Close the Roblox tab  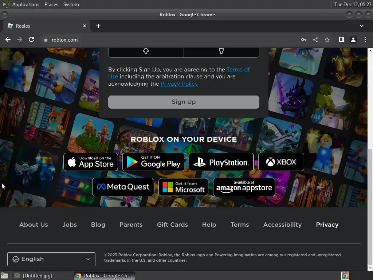(x=85, y=26)
